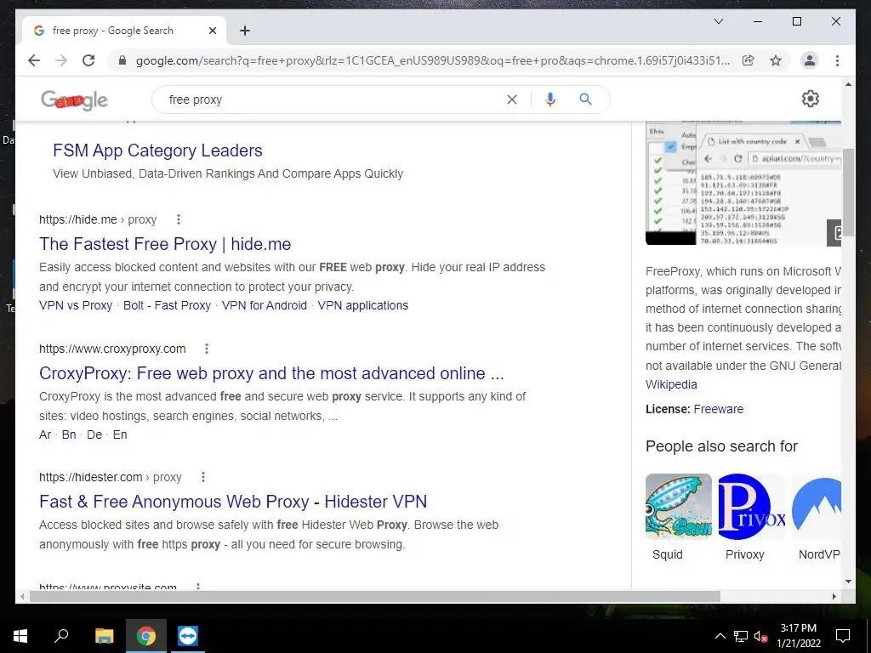This screenshot has height=653, width=871.
Task: Show hidden system tray icons
Action: (720, 636)
